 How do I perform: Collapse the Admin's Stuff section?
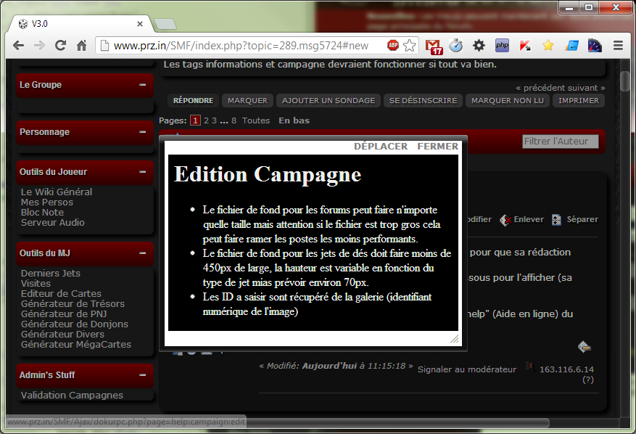tap(142, 375)
